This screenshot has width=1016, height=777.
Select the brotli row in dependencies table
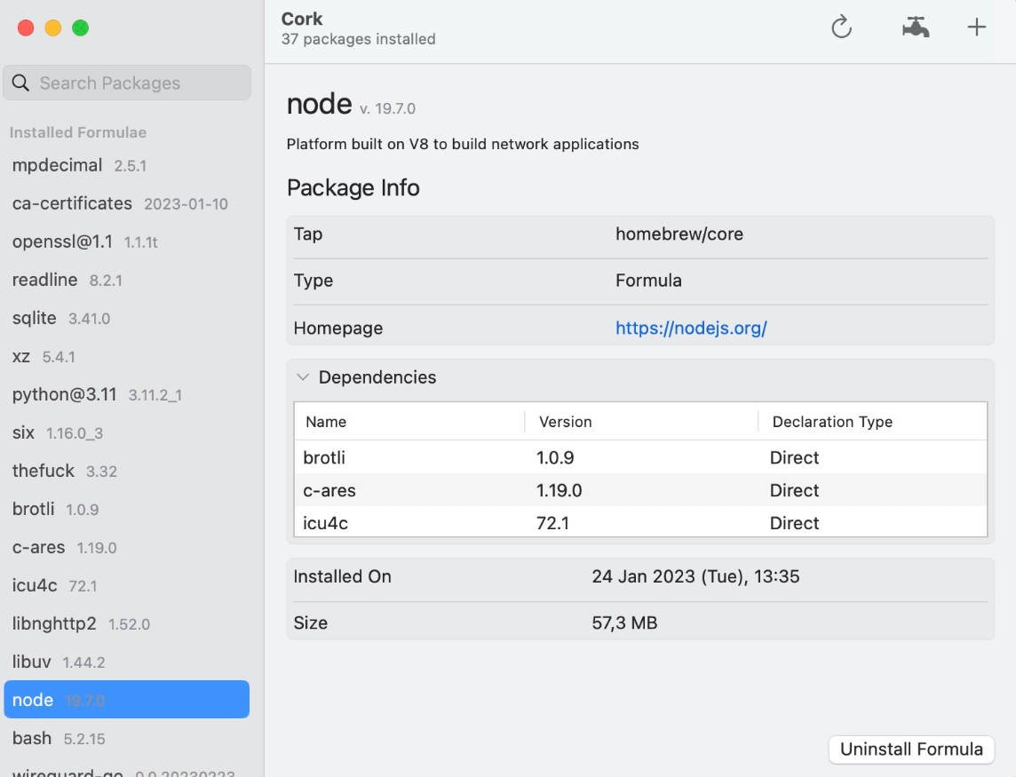tap(639, 458)
